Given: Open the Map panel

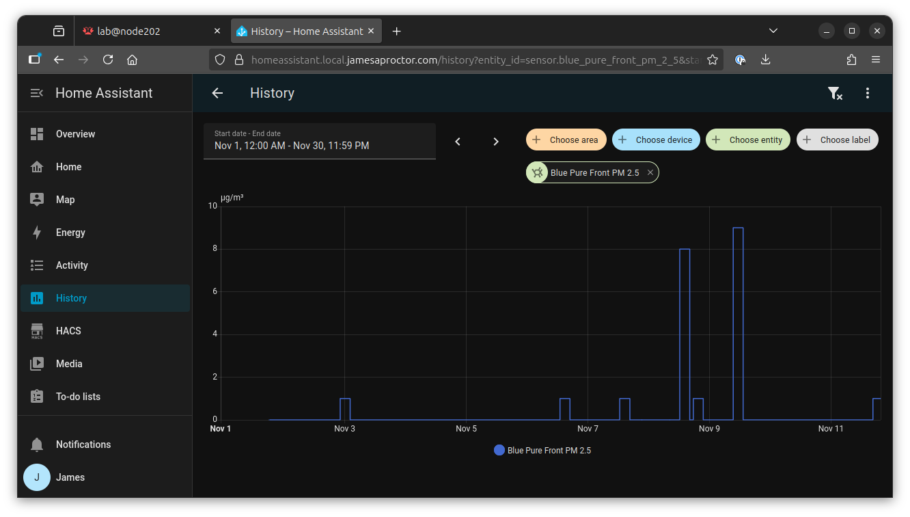Looking at the screenshot, I should pos(65,200).
